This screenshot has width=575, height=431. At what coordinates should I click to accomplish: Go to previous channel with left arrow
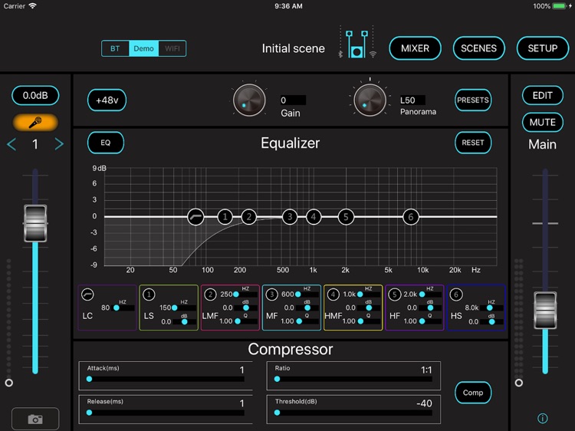pos(11,144)
